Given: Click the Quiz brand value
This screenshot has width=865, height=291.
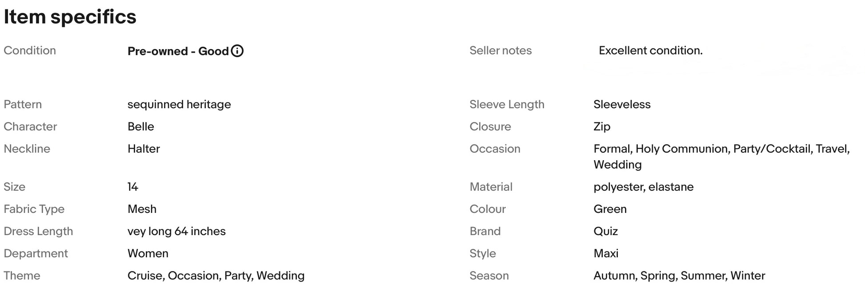Looking at the screenshot, I should pyautogui.click(x=605, y=231).
